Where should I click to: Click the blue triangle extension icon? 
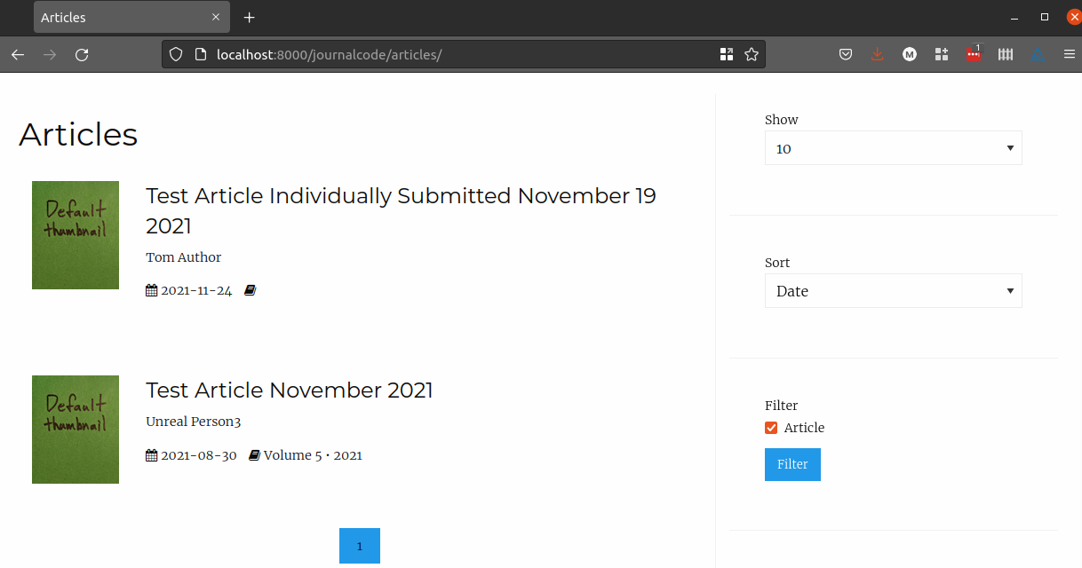1038,55
